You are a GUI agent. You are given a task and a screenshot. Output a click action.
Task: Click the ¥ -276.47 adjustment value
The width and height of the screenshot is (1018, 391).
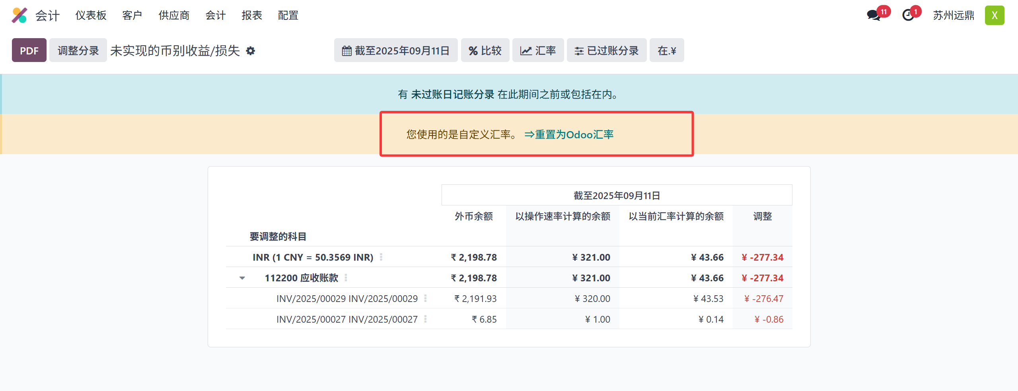click(x=763, y=298)
